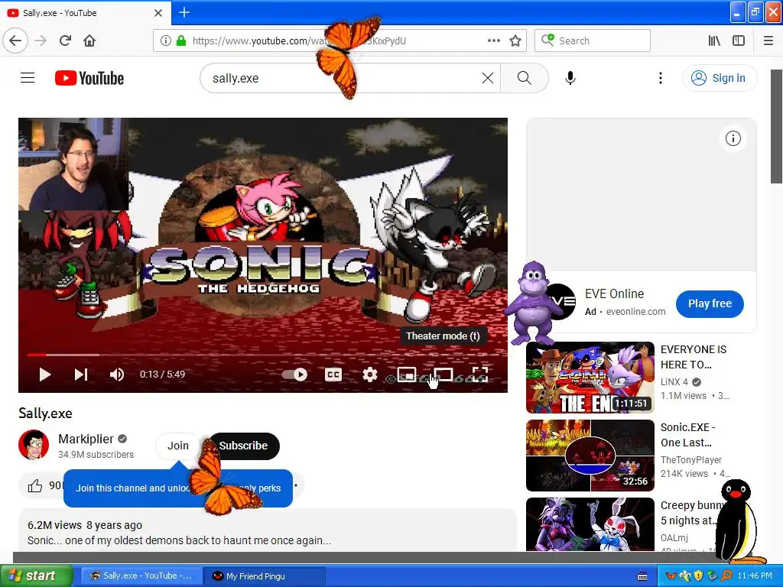Image resolution: width=783 pixels, height=587 pixels.
Task: Like the video with thumbs up
Action: coord(35,485)
